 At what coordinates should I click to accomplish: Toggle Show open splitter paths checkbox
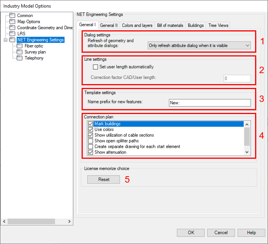pos(90,141)
